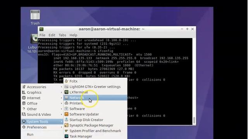Click the 'ifconfig' command line in terminal

76,51
